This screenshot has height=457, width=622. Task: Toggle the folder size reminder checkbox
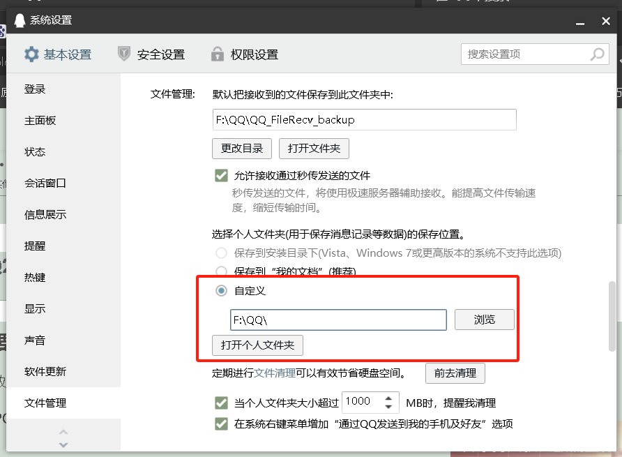[221, 403]
